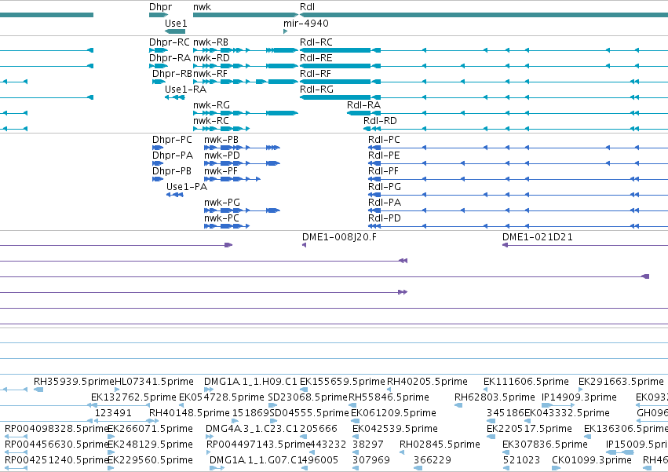Select the EK307836.5prime EST label

(x=545, y=445)
